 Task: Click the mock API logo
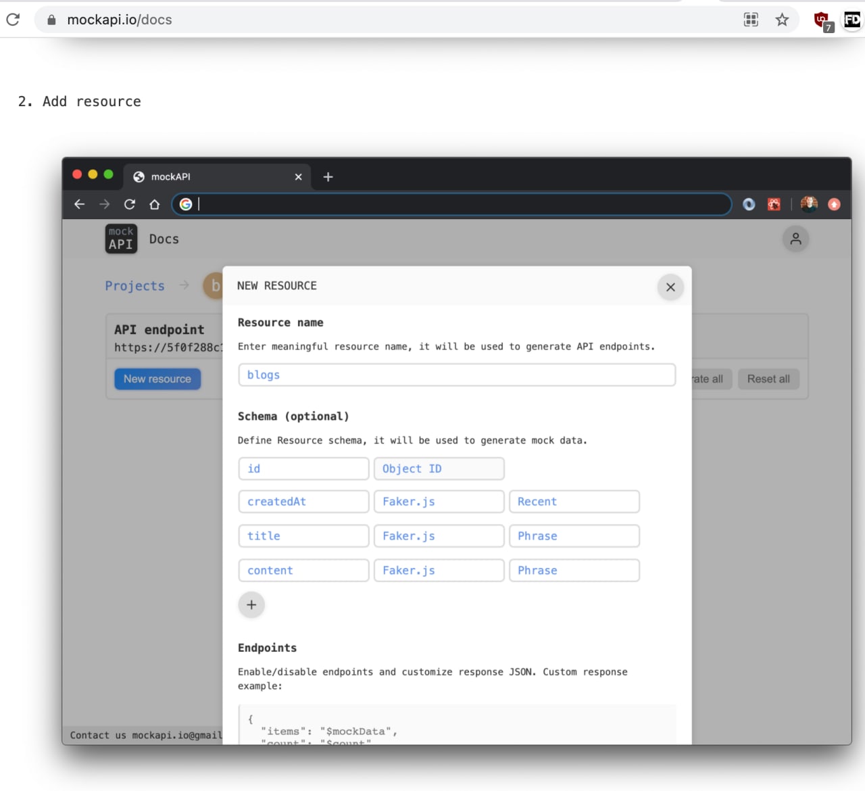click(x=121, y=239)
